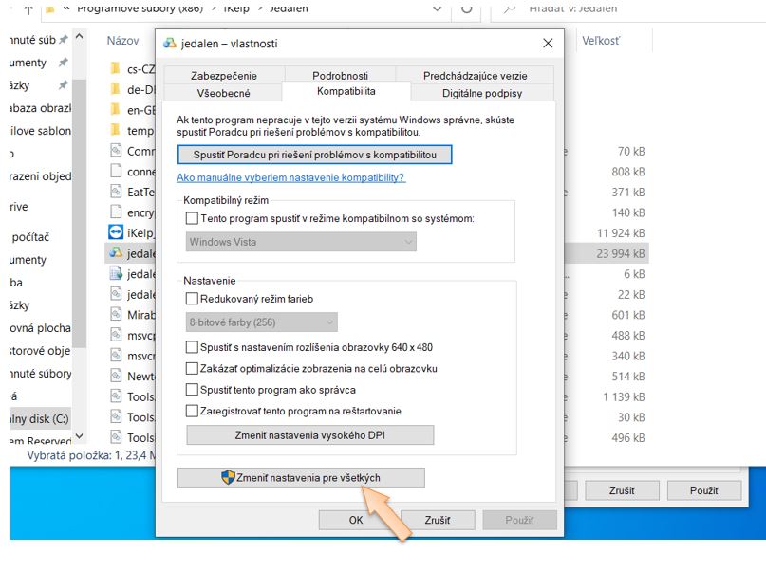Click Zmeniť nastavenia pre všetkých button
The image size is (766, 571).
click(x=301, y=478)
